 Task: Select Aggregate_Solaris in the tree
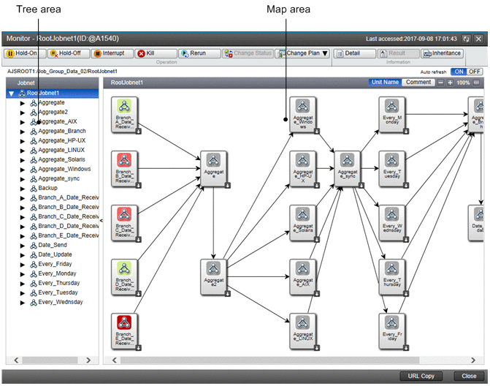61,159
